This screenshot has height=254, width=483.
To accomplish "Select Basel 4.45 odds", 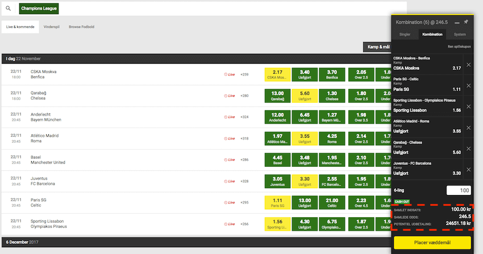I will tap(277, 160).
